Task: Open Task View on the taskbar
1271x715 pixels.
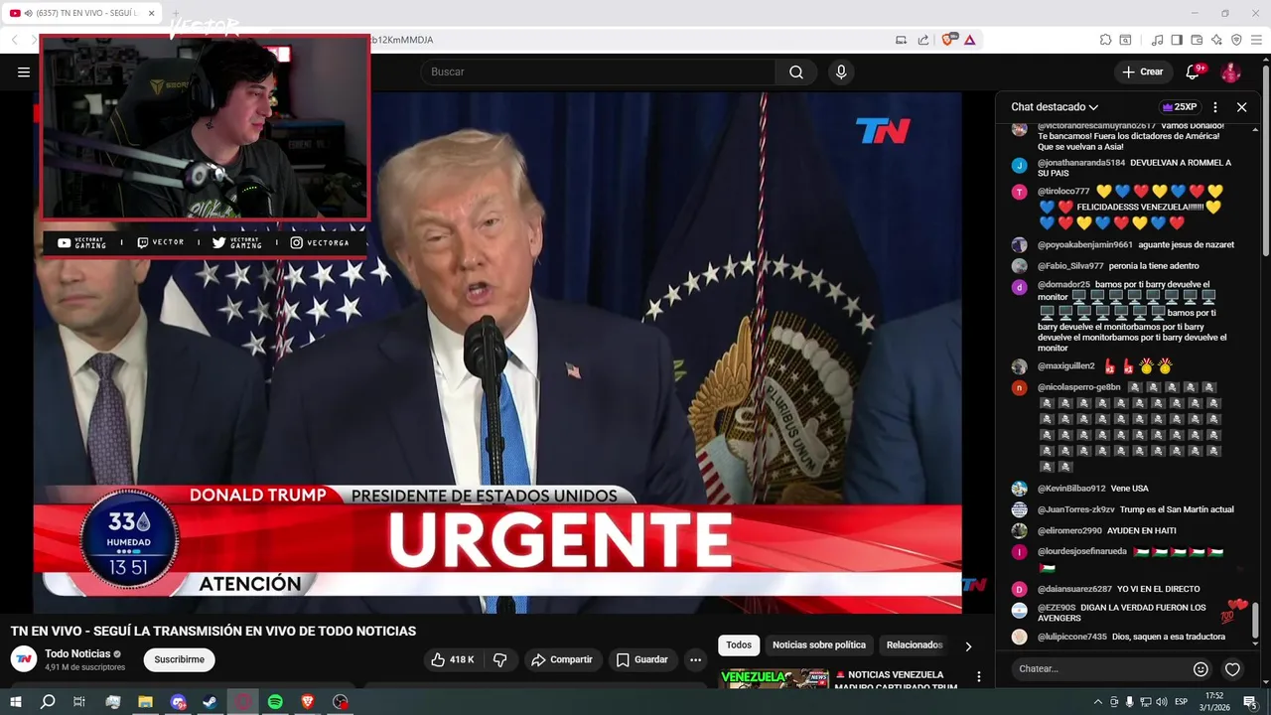Action: tap(79, 702)
